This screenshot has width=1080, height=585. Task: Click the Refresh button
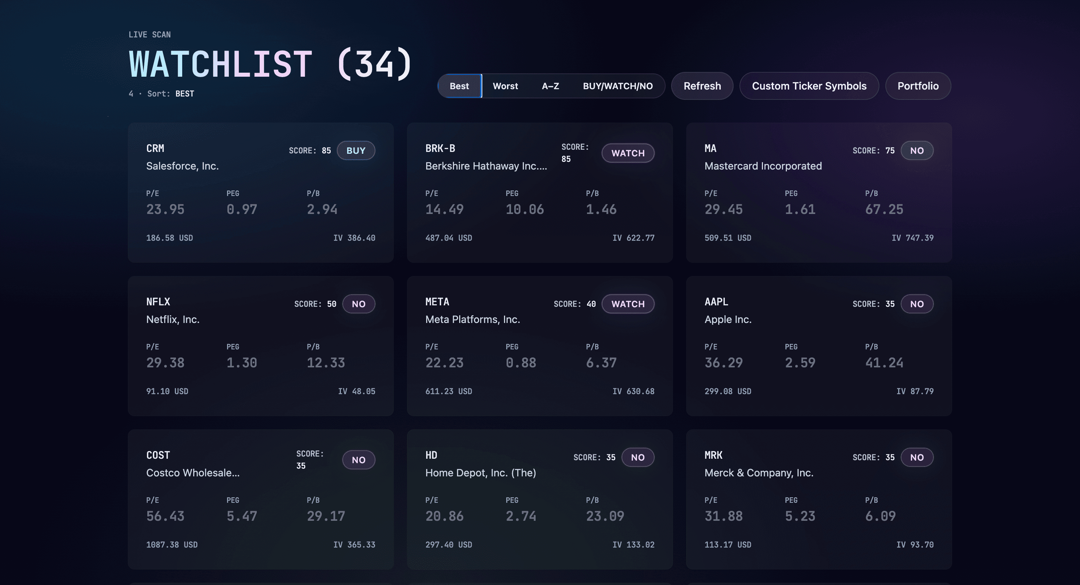point(702,86)
